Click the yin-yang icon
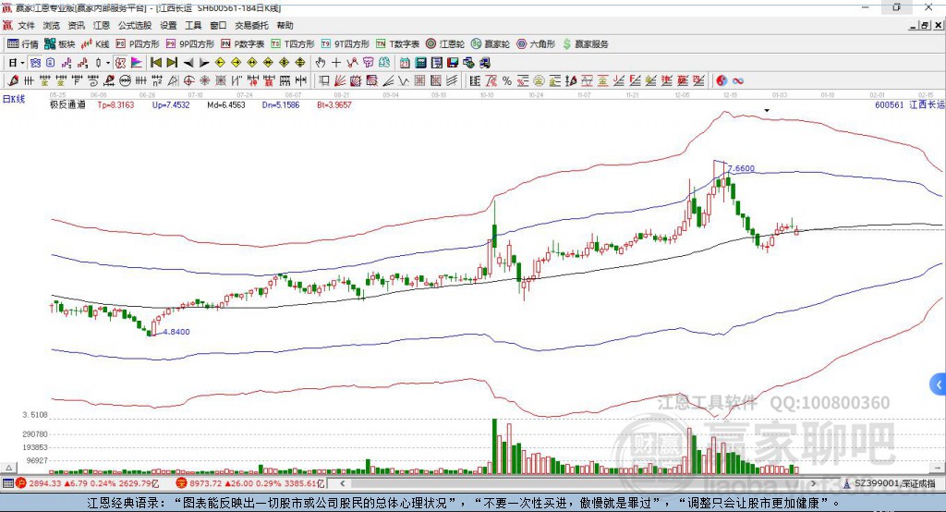The width and height of the screenshot is (946, 512). click(722, 80)
